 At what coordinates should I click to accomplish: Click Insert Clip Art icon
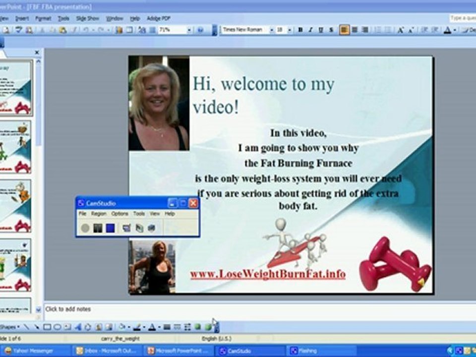[x=98, y=327]
